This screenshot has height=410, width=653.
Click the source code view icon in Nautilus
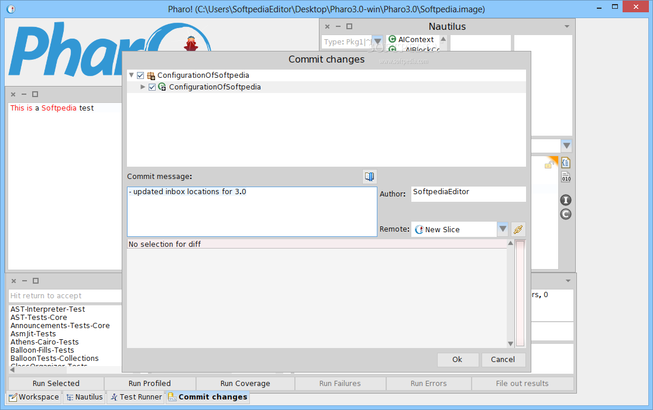coord(566,163)
